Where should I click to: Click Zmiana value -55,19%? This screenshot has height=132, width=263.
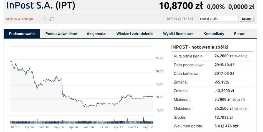[222, 82]
